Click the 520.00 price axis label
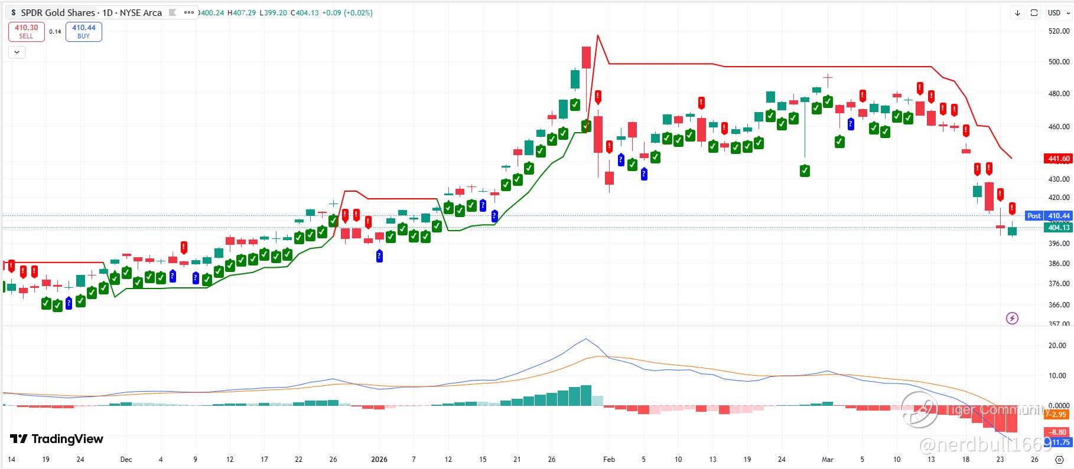The image size is (1074, 469). coord(1059,30)
